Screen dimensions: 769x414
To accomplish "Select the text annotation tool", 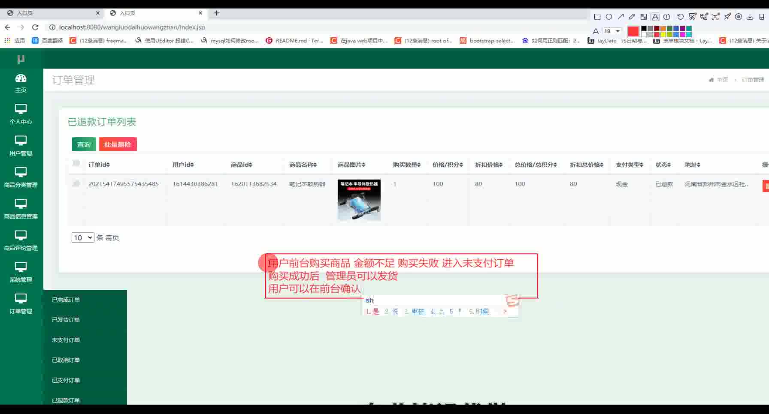I will point(655,17).
